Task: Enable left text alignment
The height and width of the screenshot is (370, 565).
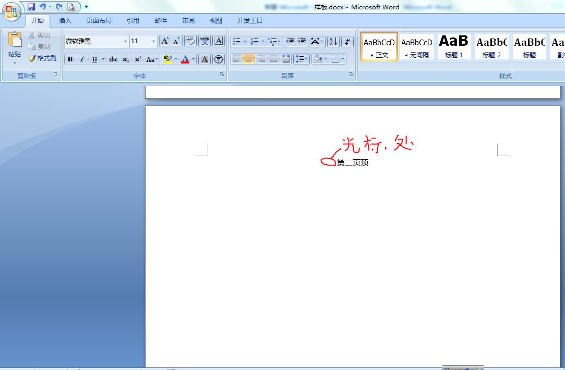Action: click(x=236, y=59)
